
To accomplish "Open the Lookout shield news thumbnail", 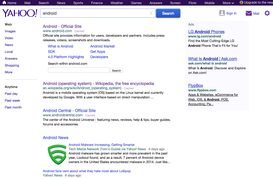I will [57, 154].
